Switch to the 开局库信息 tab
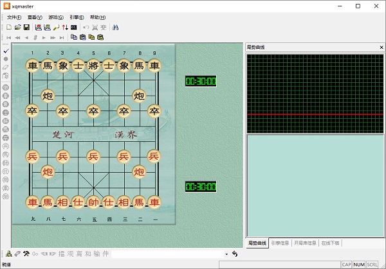386x269 pixels. tap(305, 243)
